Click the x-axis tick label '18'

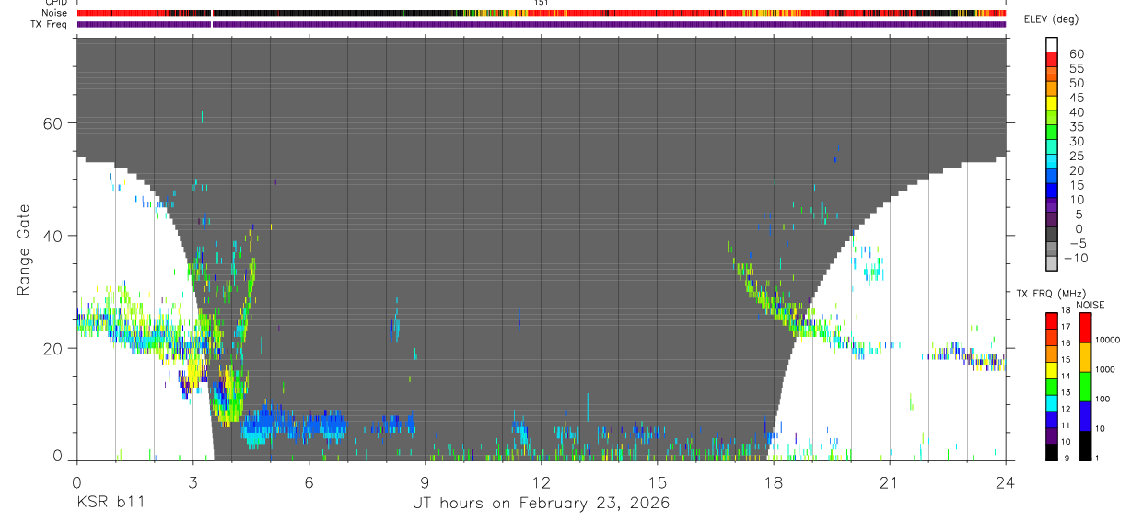pyautogui.click(x=773, y=481)
